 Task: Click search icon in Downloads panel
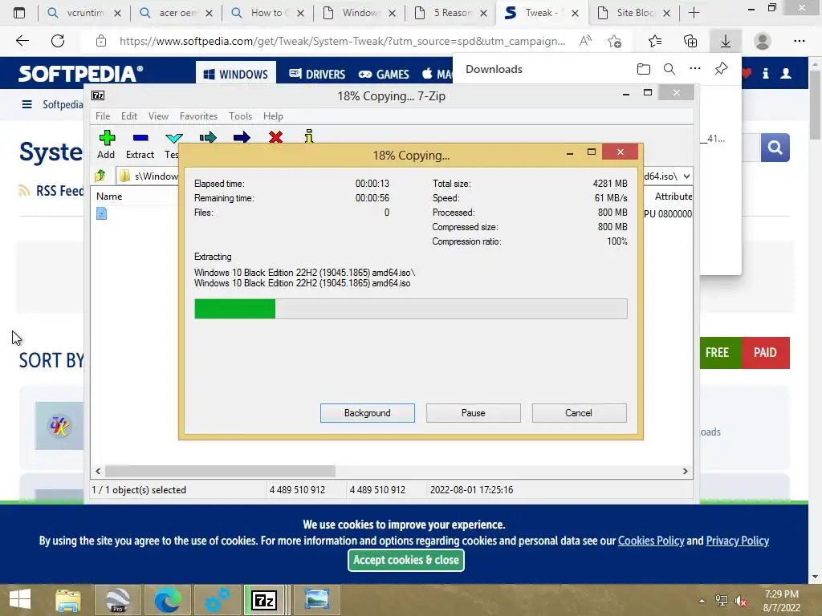coord(669,69)
